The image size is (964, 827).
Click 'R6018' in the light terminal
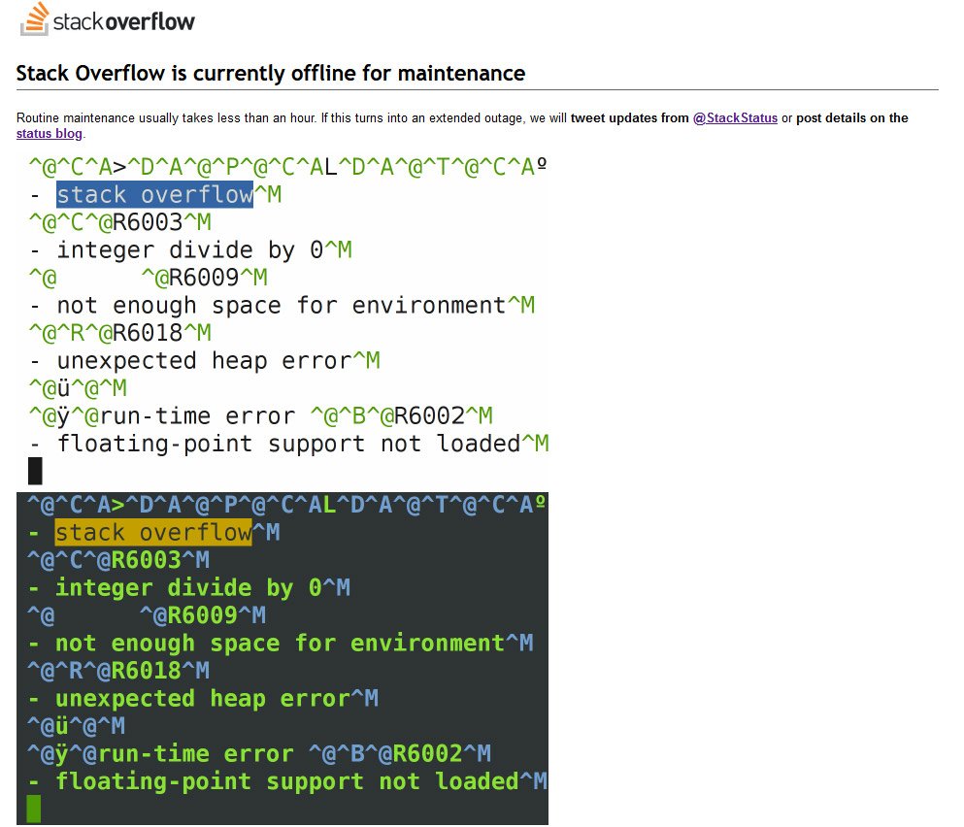[x=149, y=333]
